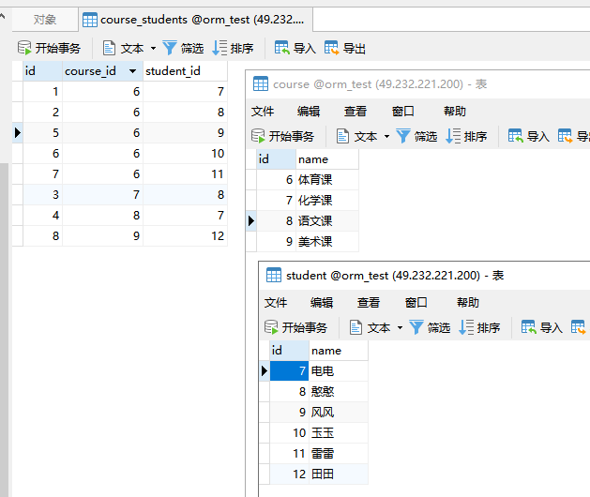Click the Filter funnel icon in course_students toolbar
Screen dimensions: 590x497
coord(170,48)
